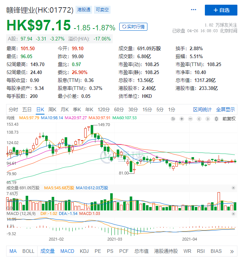
Task: Click the MA20:97.27 legend label
Action: point(76,118)
